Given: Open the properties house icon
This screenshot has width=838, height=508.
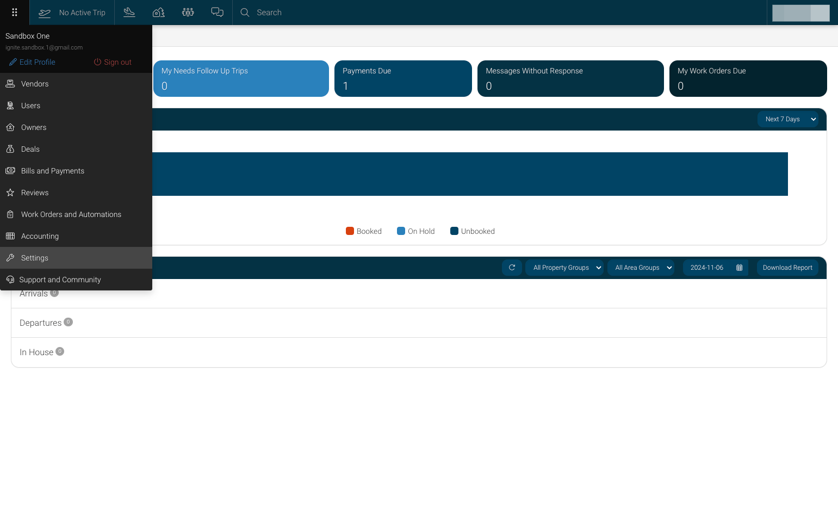Looking at the screenshot, I should [159, 12].
